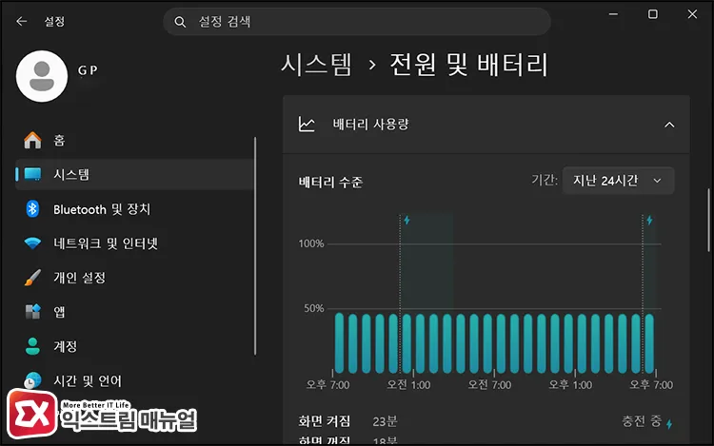714x446 pixels.
Task: Click the 계정 account person icon
Action: (32, 346)
